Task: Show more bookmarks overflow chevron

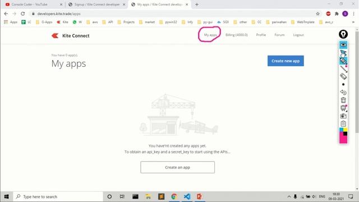Action: point(353,22)
